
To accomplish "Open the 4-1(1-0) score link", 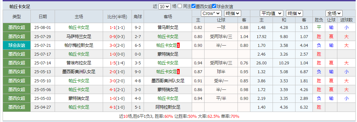I will pyautogui.click(x=117, y=107).
